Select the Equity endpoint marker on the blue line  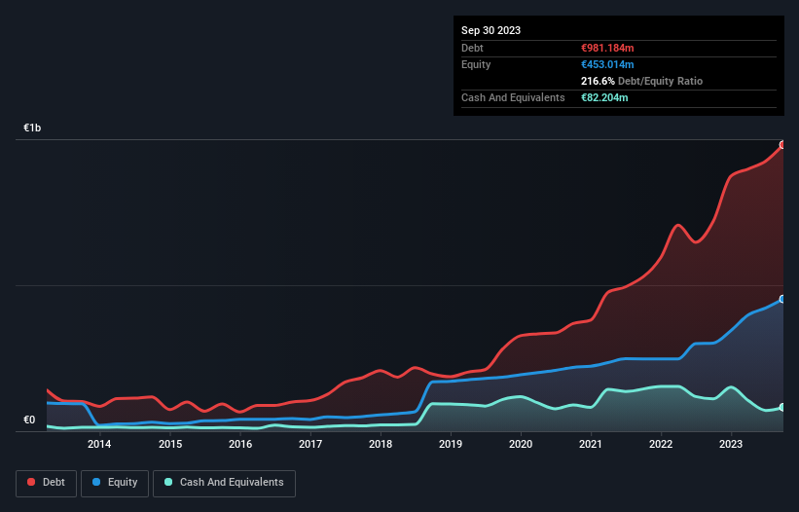[x=782, y=299]
